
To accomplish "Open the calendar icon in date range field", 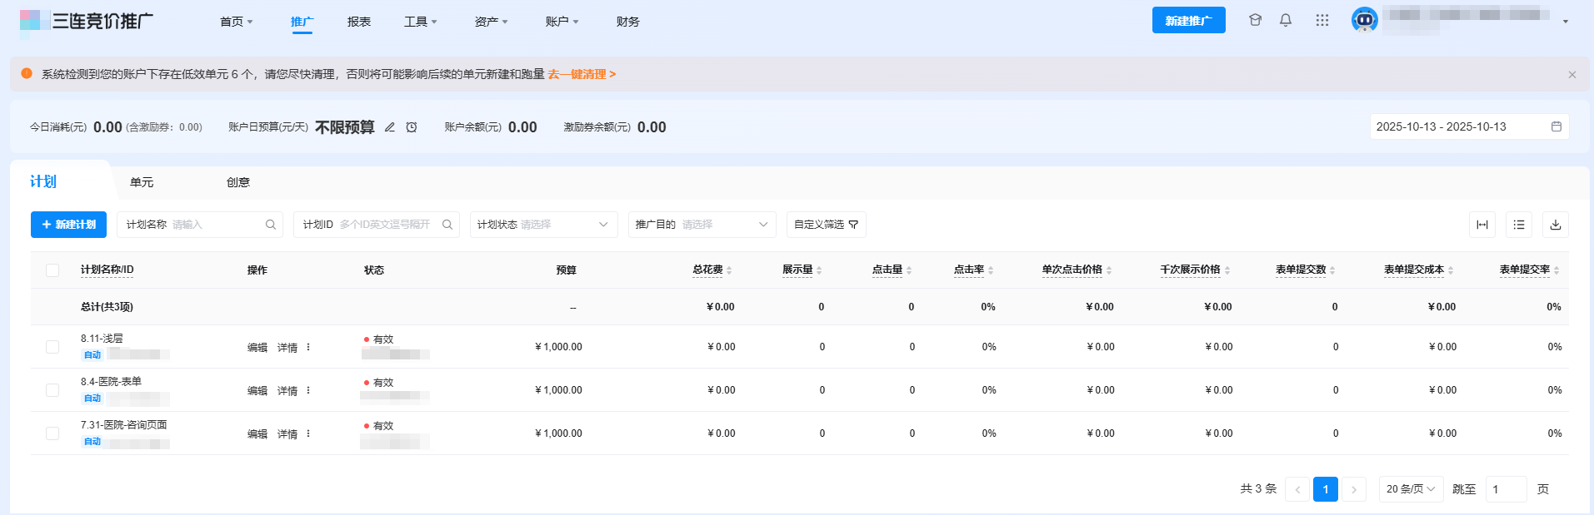I will click(x=1556, y=126).
